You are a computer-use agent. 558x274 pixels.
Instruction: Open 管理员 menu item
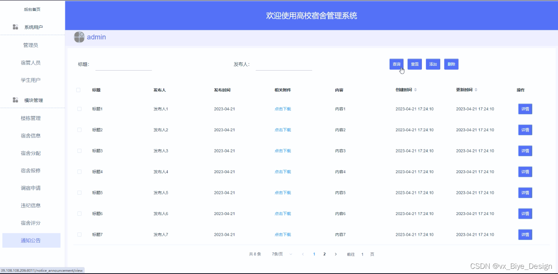(x=31, y=45)
